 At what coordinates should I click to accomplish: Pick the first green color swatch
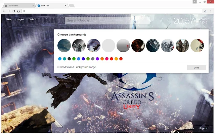[x=74, y=59]
